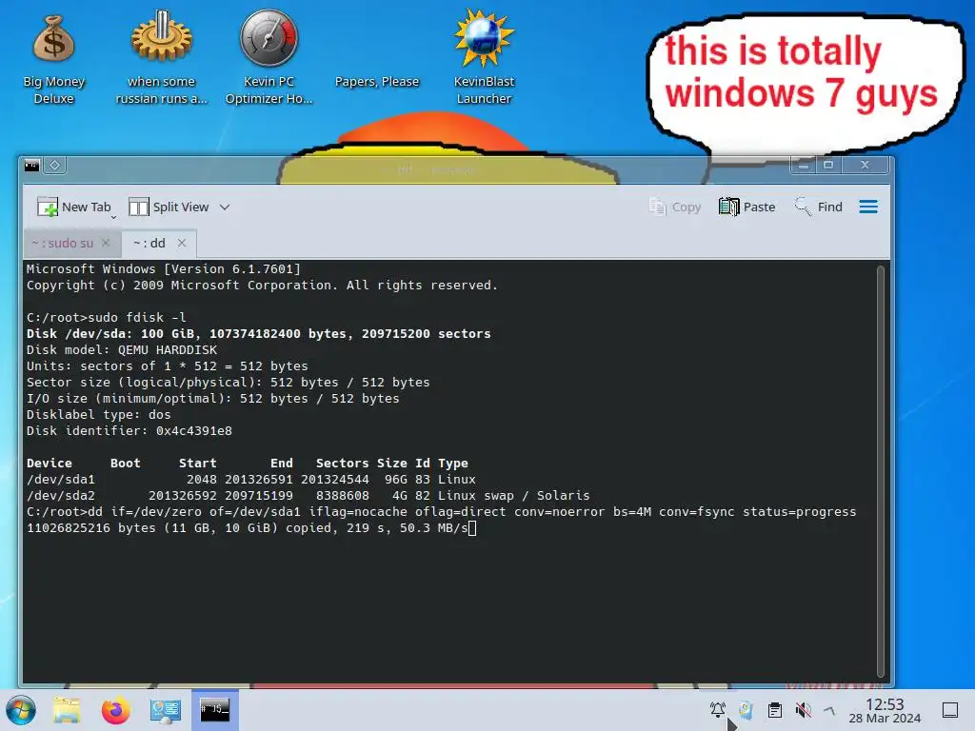
Task: Click the 'Disklabel type: dos' line
Action: 98,415
